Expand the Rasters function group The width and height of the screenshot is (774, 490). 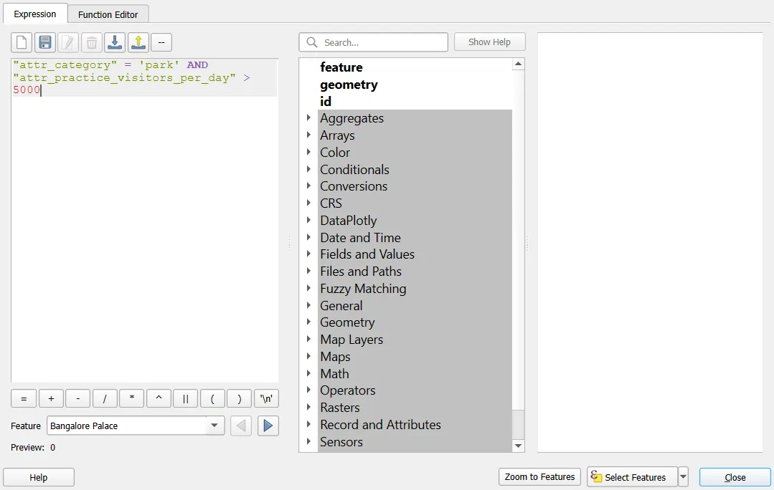pyautogui.click(x=308, y=407)
